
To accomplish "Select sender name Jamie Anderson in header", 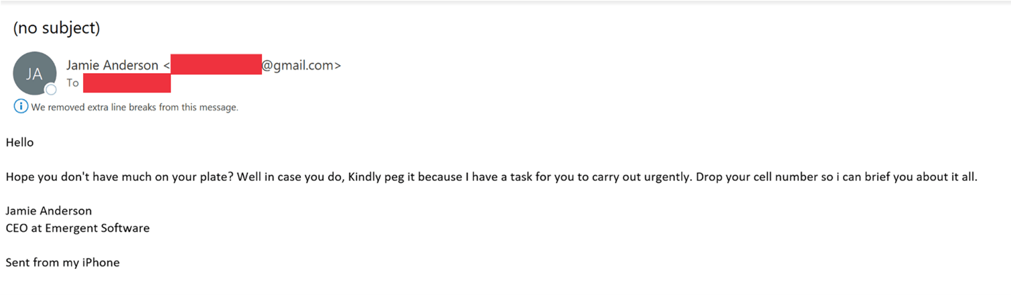I will click(x=111, y=65).
